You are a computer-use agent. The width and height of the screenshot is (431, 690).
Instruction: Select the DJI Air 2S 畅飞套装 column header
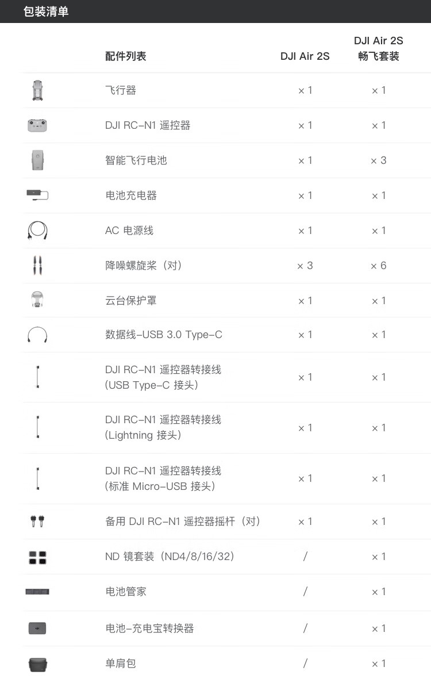pyautogui.click(x=379, y=48)
